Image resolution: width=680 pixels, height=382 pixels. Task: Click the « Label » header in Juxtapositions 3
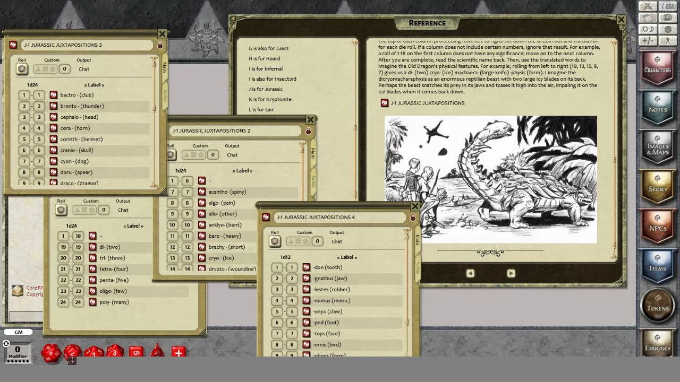coord(94,85)
